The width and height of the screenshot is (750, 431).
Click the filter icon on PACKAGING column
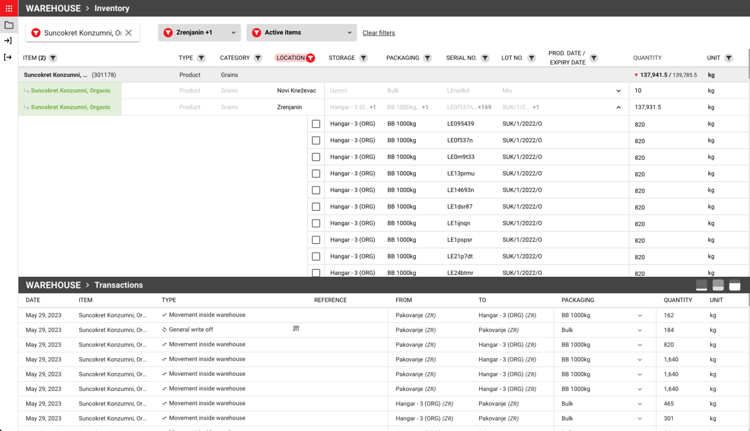(427, 58)
